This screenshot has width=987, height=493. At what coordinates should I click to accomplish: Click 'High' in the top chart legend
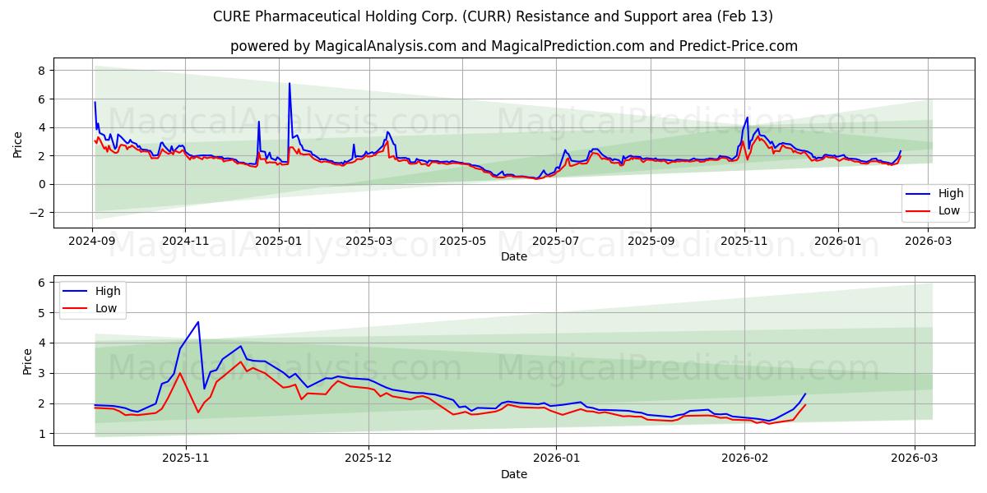(x=951, y=194)
